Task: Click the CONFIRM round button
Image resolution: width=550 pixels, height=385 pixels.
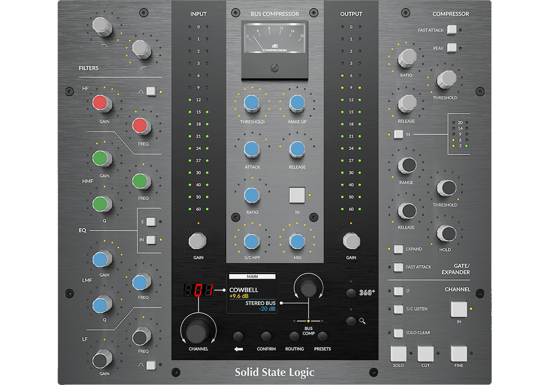Action: [266, 336]
